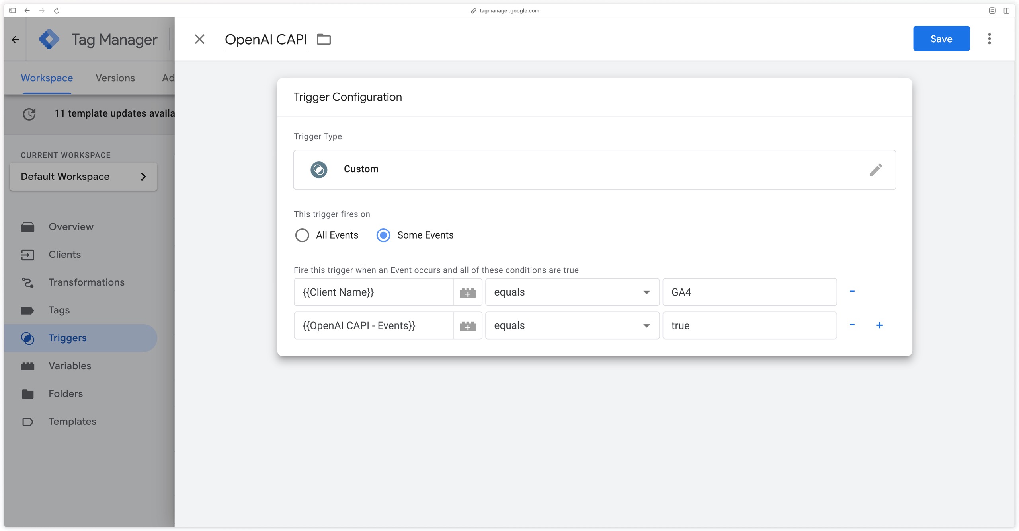Click the Tags sidebar icon
The height and width of the screenshot is (531, 1019).
tap(27, 311)
